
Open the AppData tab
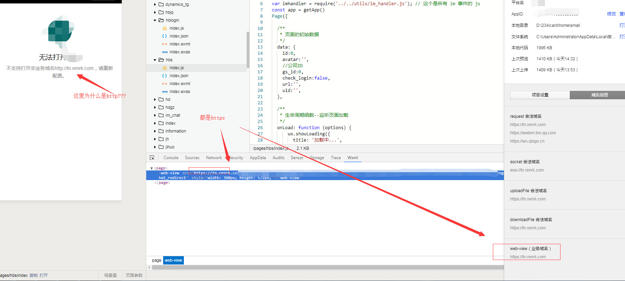(258, 158)
